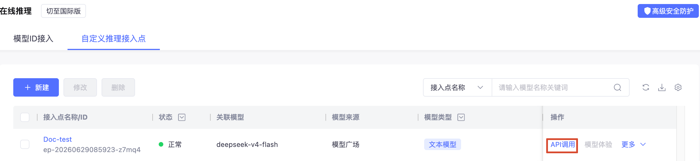Click the download export icon
Screen dimensions: 700x161
[x=662, y=87]
